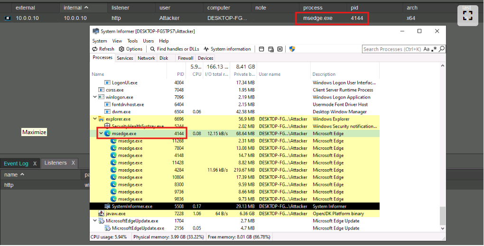Click Edge icon of msedge.exe 4284
This screenshot has width=484, height=246.
coord(113,170)
